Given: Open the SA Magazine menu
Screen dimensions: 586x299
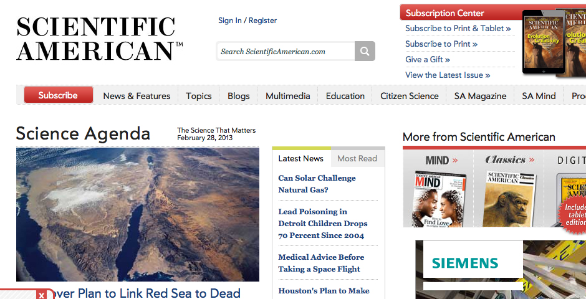Looking at the screenshot, I should click(480, 96).
